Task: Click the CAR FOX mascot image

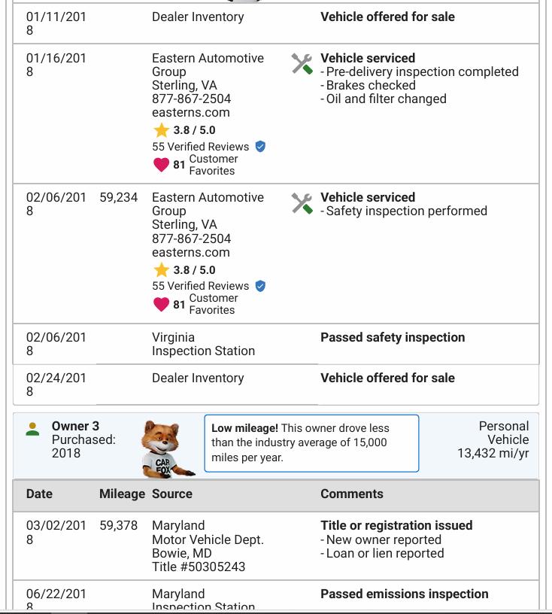Action: pyautogui.click(x=168, y=449)
